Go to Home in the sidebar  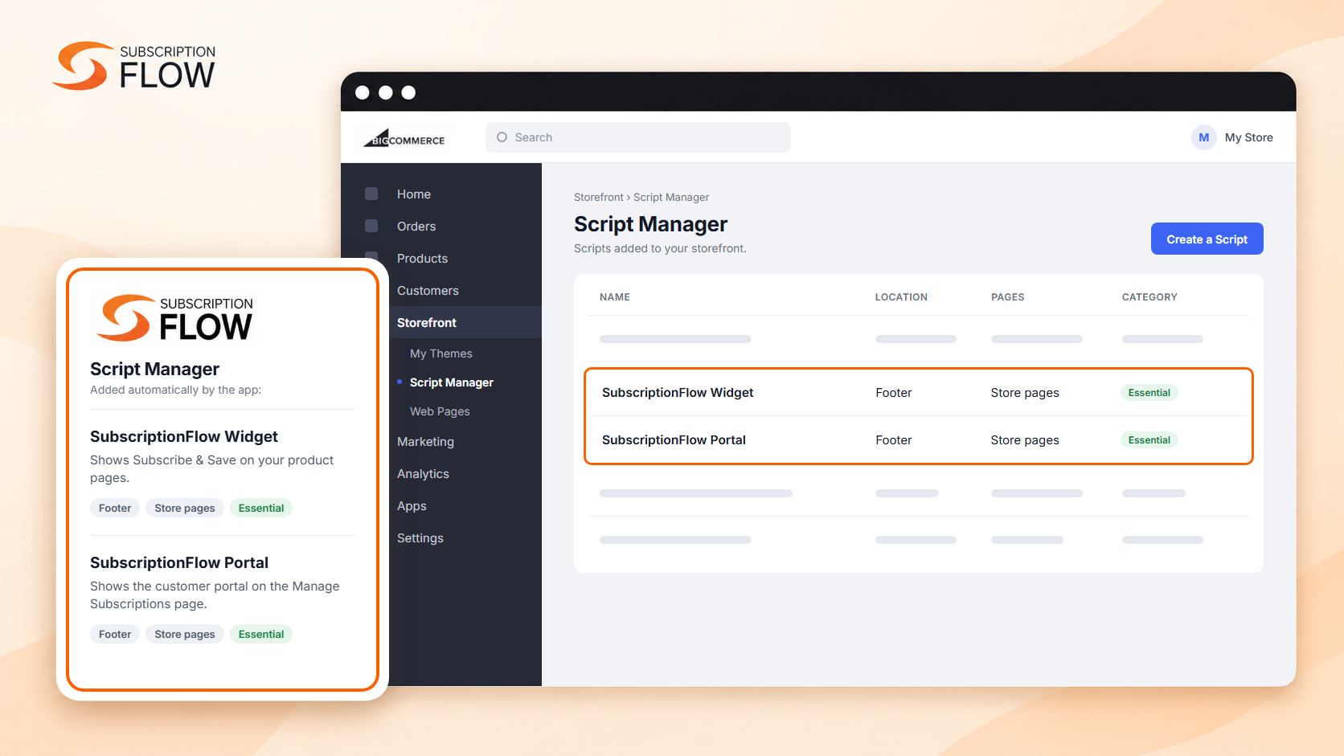click(x=414, y=194)
